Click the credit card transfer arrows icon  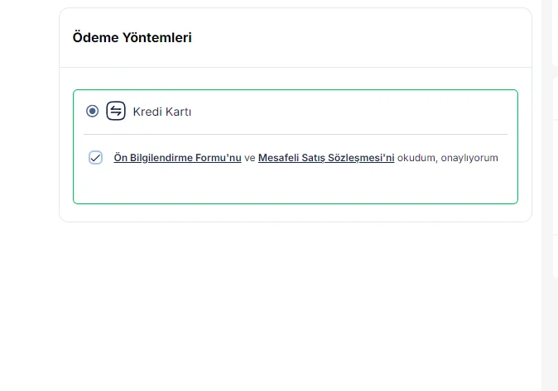[116, 111]
